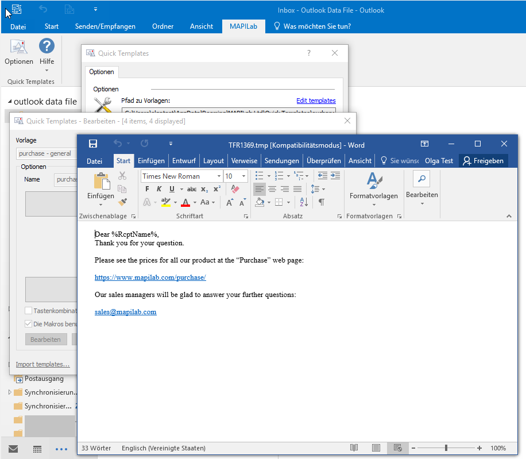
Task: Decrease font size with smaller A
Action: point(242,202)
